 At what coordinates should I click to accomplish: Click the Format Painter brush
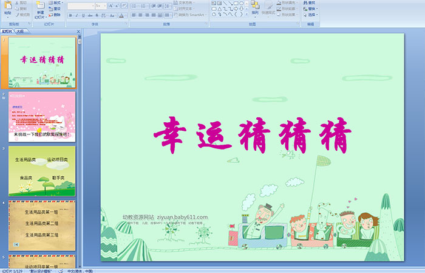point(22,15)
